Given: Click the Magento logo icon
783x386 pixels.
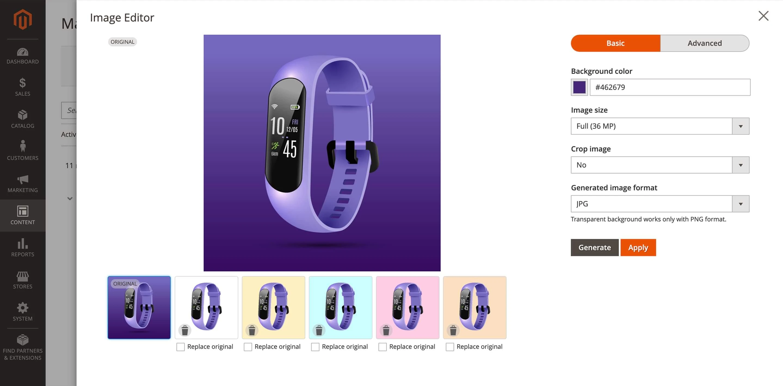Looking at the screenshot, I should click(x=23, y=20).
